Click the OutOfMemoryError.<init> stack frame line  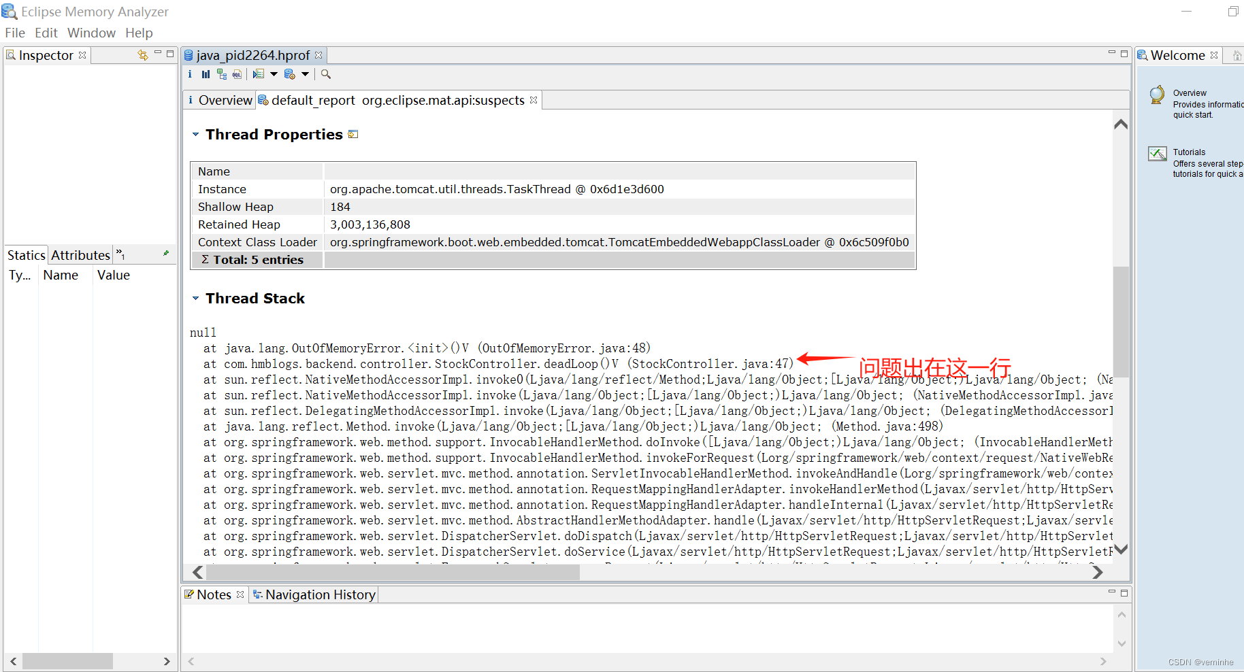tap(427, 348)
